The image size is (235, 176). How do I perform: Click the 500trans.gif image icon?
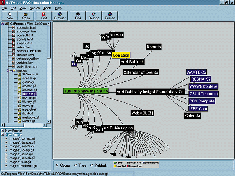click(x=19, y=74)
